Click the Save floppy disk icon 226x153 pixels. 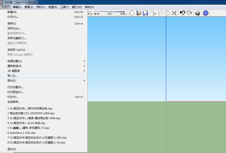pyautogui.click(x=146, y=13)
